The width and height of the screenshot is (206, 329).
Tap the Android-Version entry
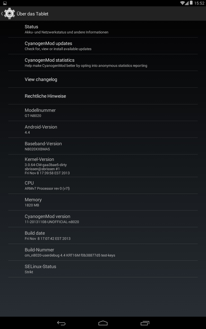(103, 129)
